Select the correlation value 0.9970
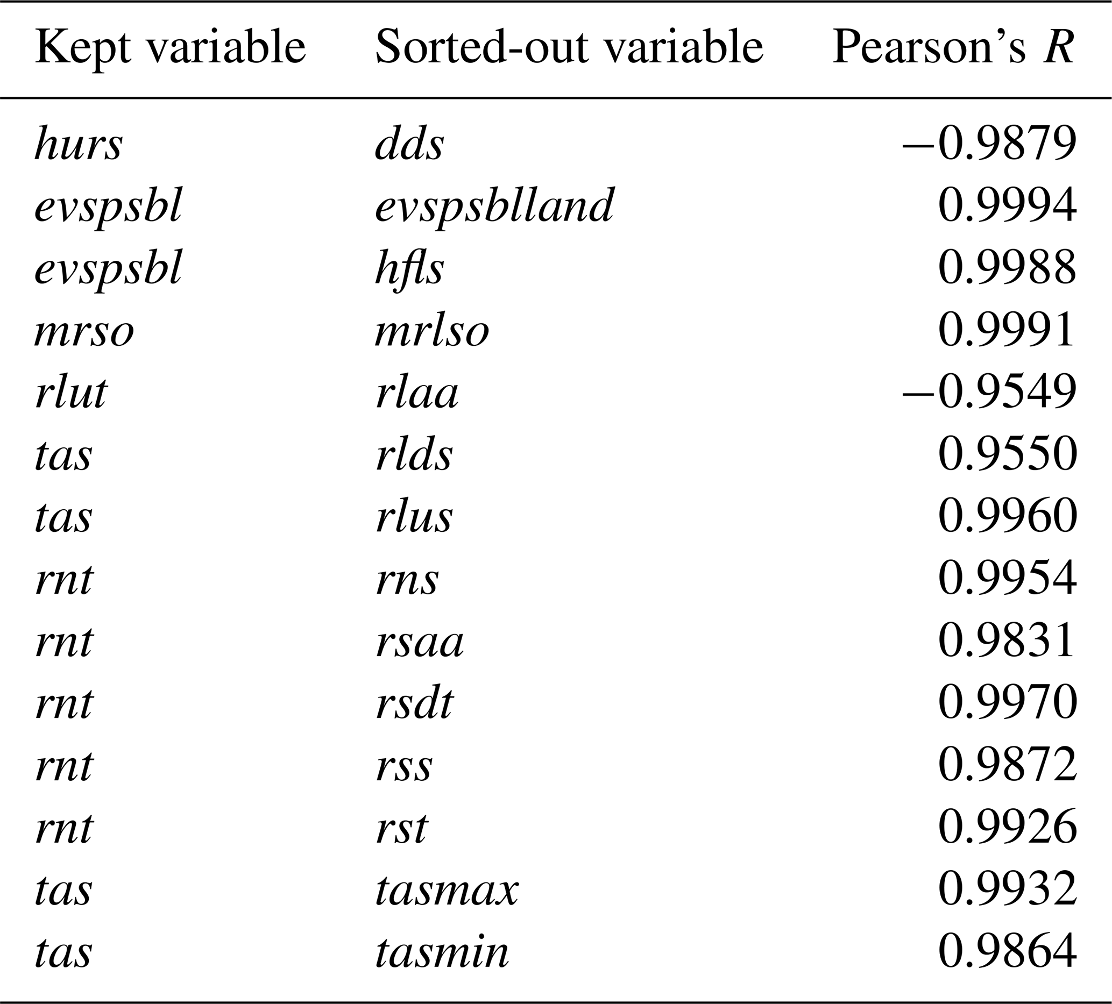 click(1007, 703)
